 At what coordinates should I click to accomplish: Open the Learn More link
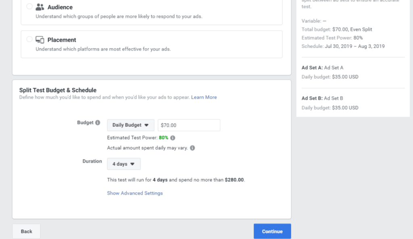(204, 97)
